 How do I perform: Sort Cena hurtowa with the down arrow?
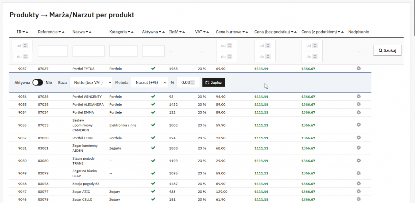(243, 32)
